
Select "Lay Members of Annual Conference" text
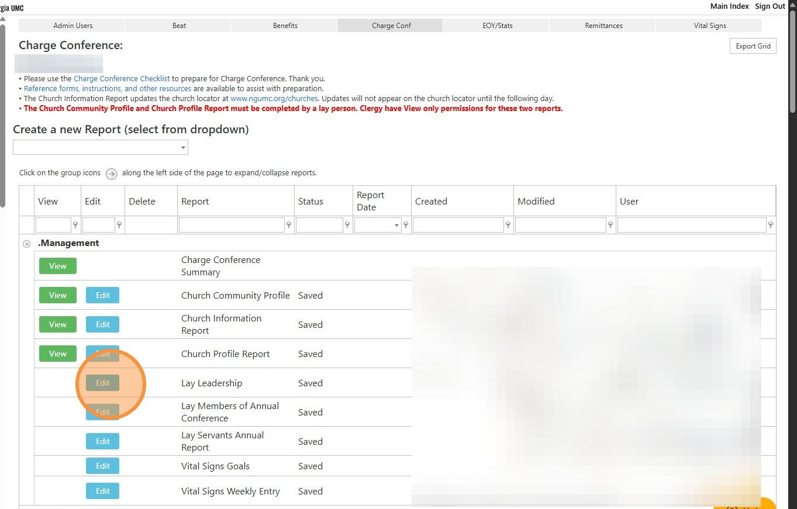point(230,412)
